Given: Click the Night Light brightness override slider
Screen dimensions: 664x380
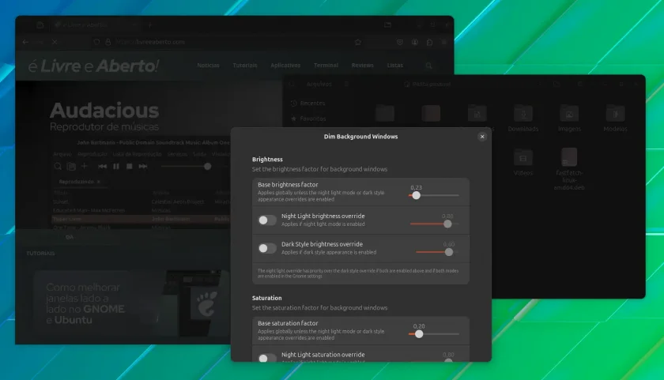Looking at the screenshot, I should point(435,224).
